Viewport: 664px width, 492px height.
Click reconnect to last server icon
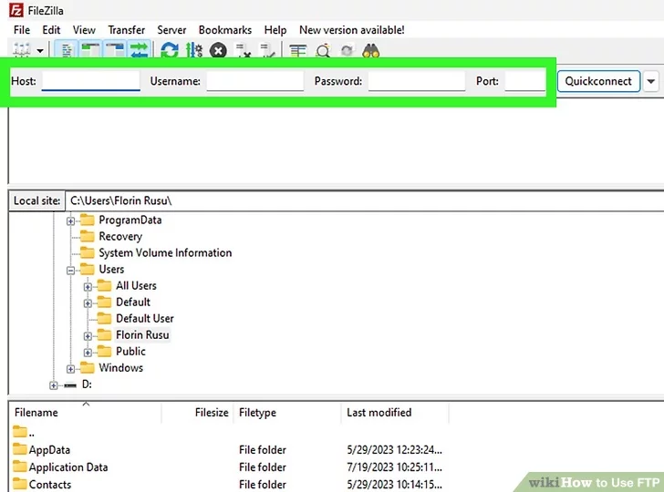click(x=267, y=50)
